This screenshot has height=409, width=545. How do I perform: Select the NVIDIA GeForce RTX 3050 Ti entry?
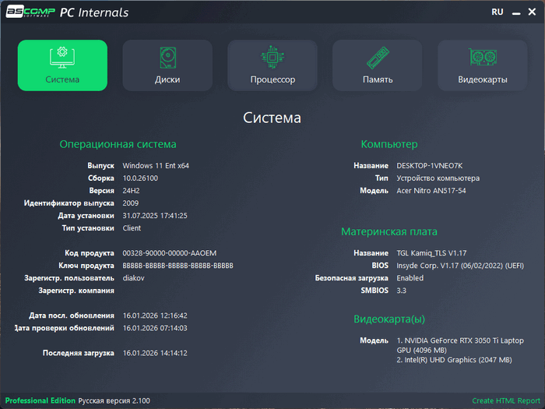(460, 345)
